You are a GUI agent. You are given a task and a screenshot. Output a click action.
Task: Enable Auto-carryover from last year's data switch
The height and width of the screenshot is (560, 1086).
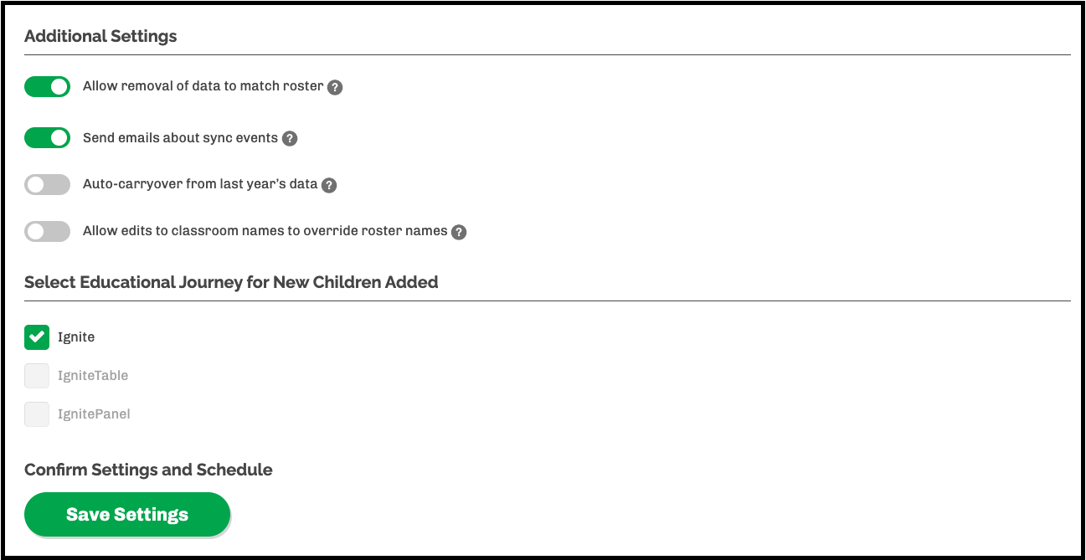(47, 184)
